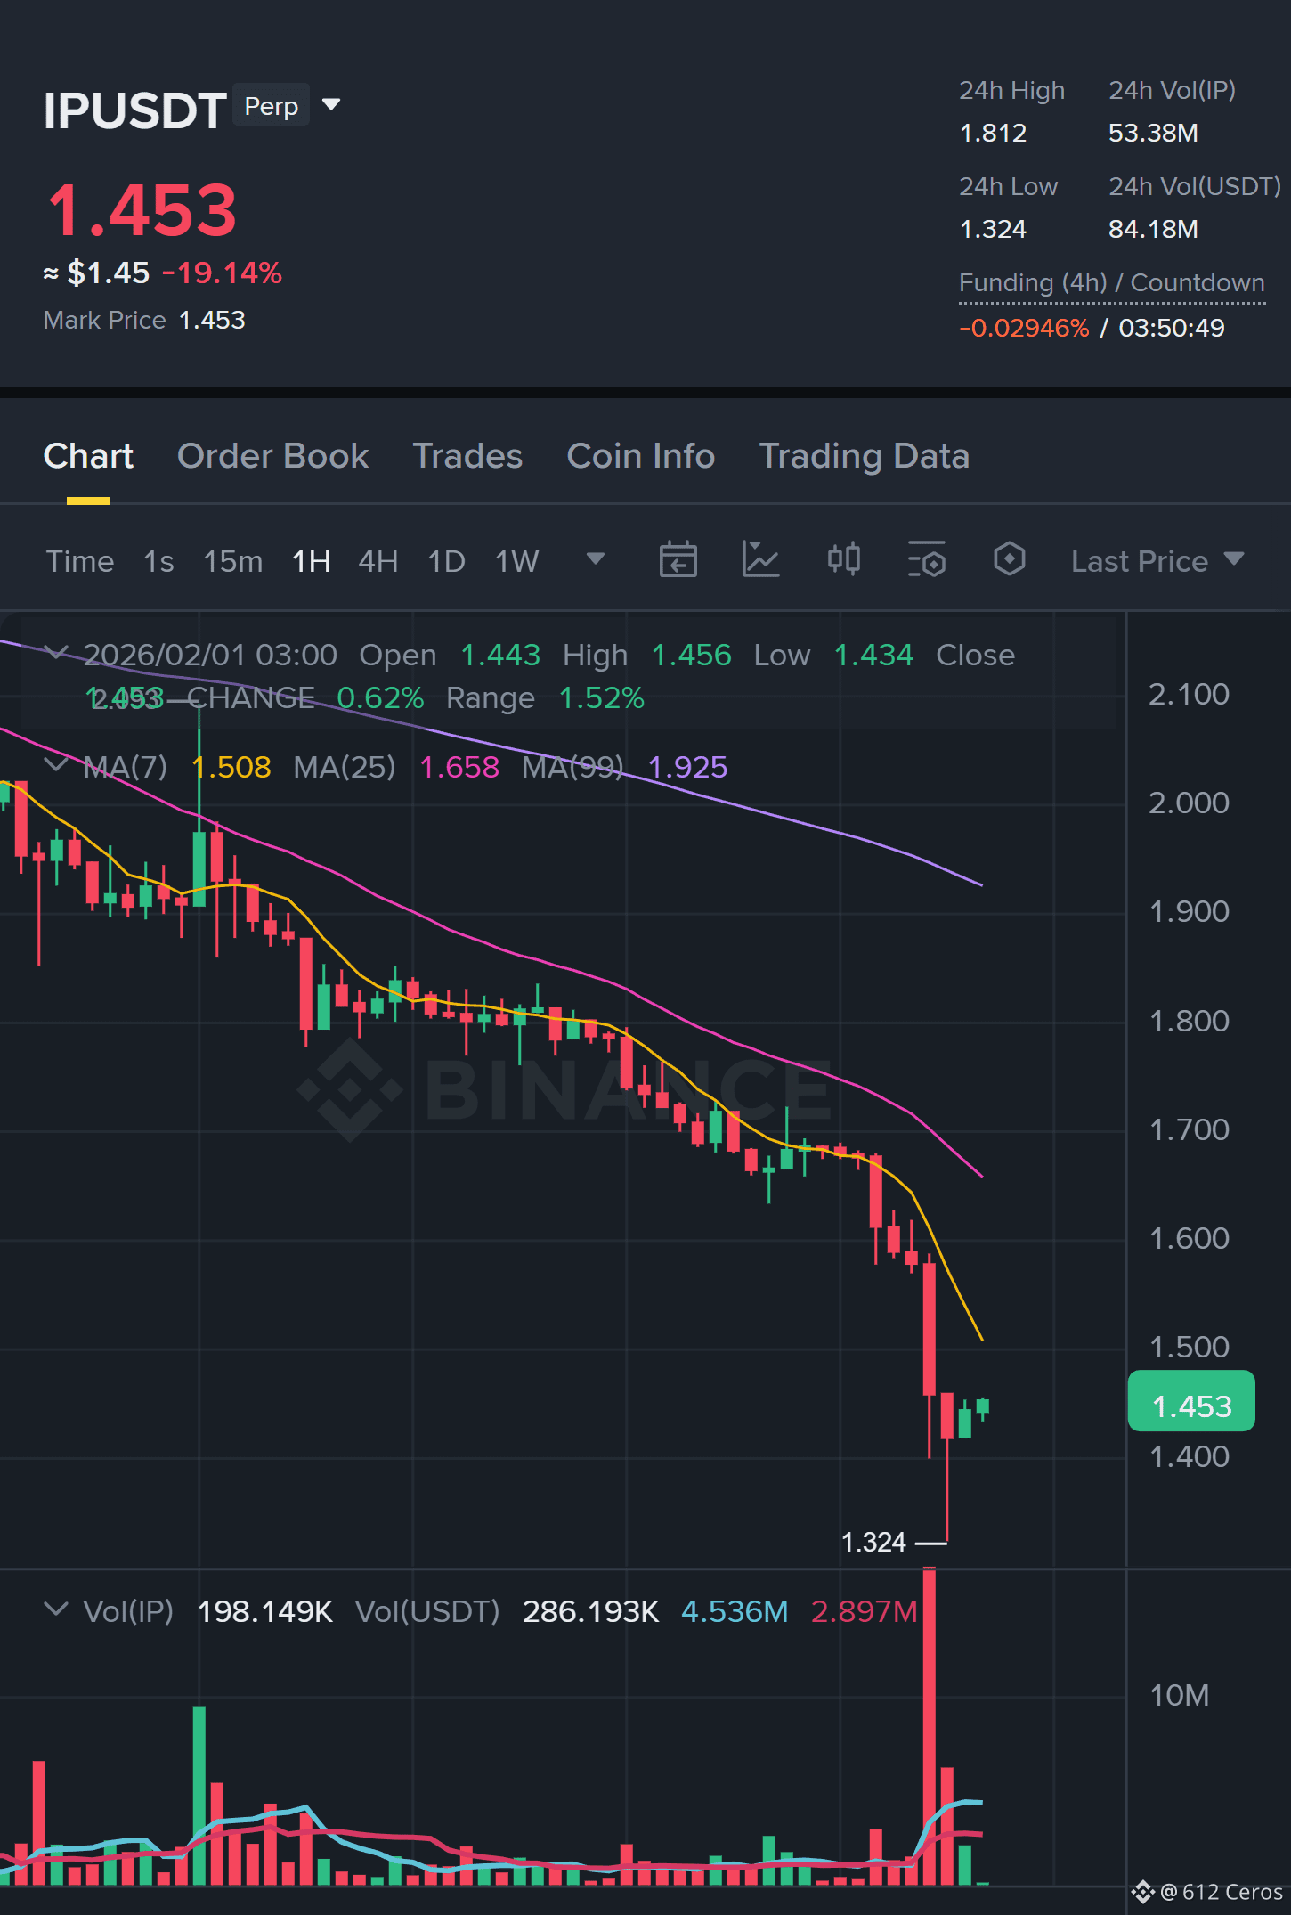
Task: Expand more time intervals arrow
Action: [596, 559]
